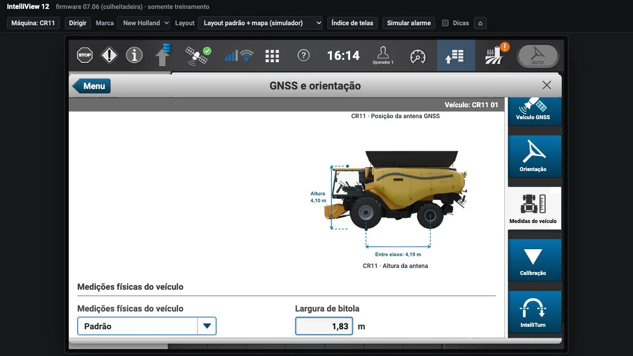This screenshot has height=356, width=633.
Task: Click the clock showing 16:14
Action: (343, 55)
